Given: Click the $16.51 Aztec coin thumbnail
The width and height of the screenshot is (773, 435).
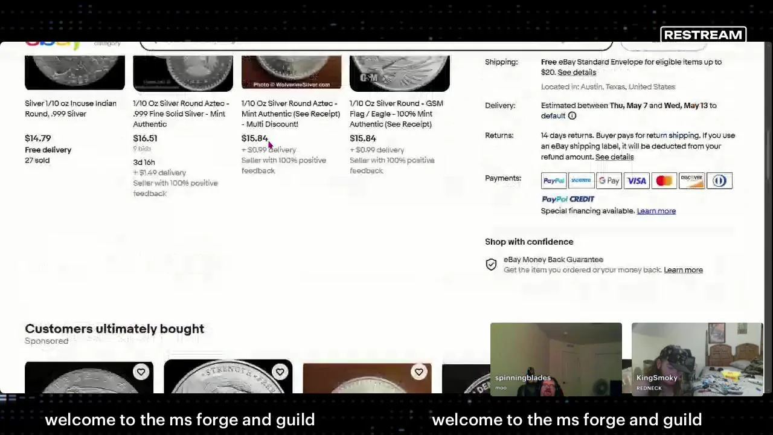Looking at the screenshot, I should pos(183,73).
